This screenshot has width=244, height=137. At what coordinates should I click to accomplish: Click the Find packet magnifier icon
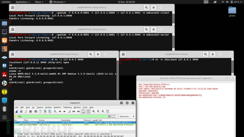click(x=55, y=112)
